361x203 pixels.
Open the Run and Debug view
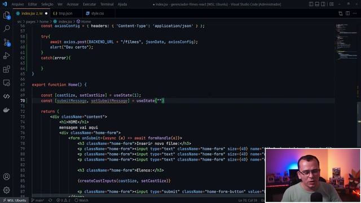[x=6, y=56]
